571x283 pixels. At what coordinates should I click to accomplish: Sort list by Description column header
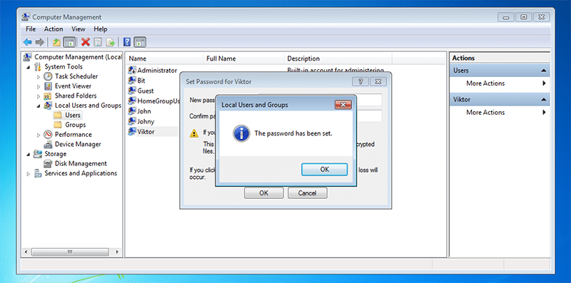tap(338, 58)
